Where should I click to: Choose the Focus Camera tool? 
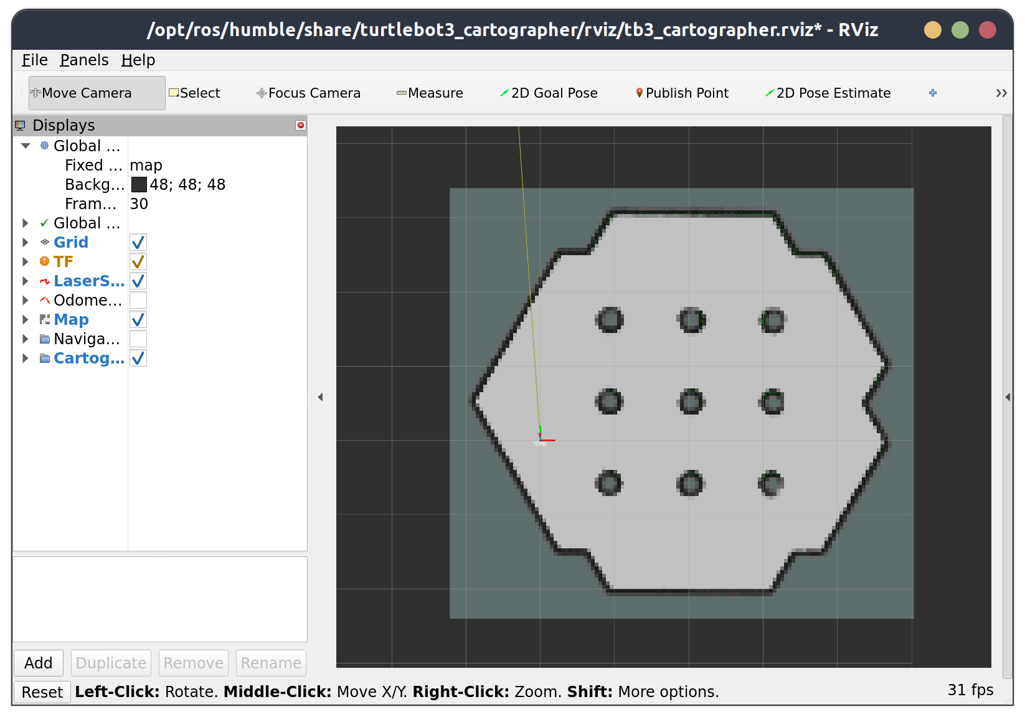[x=308, y=93]
